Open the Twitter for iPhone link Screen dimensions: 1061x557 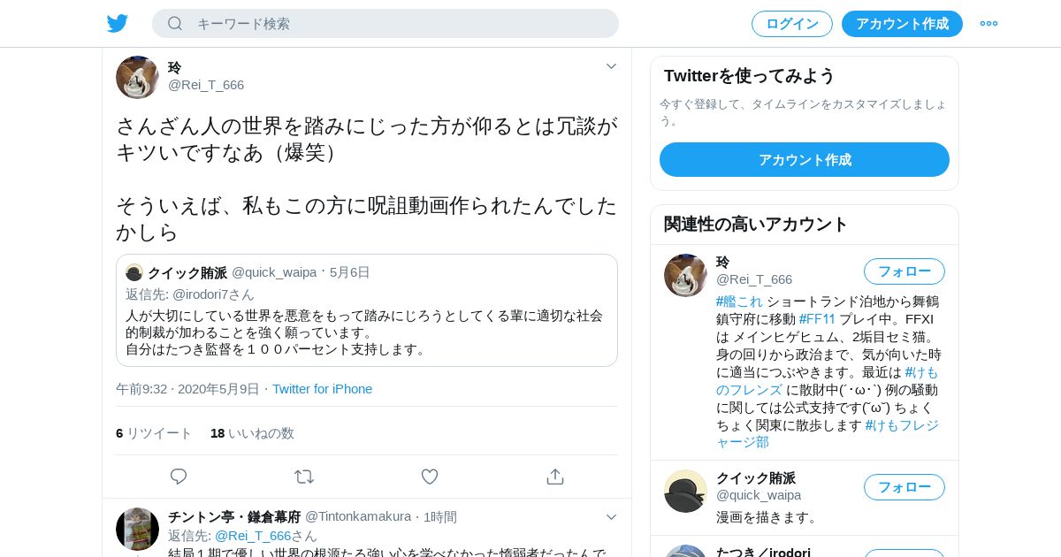point(322,389)
